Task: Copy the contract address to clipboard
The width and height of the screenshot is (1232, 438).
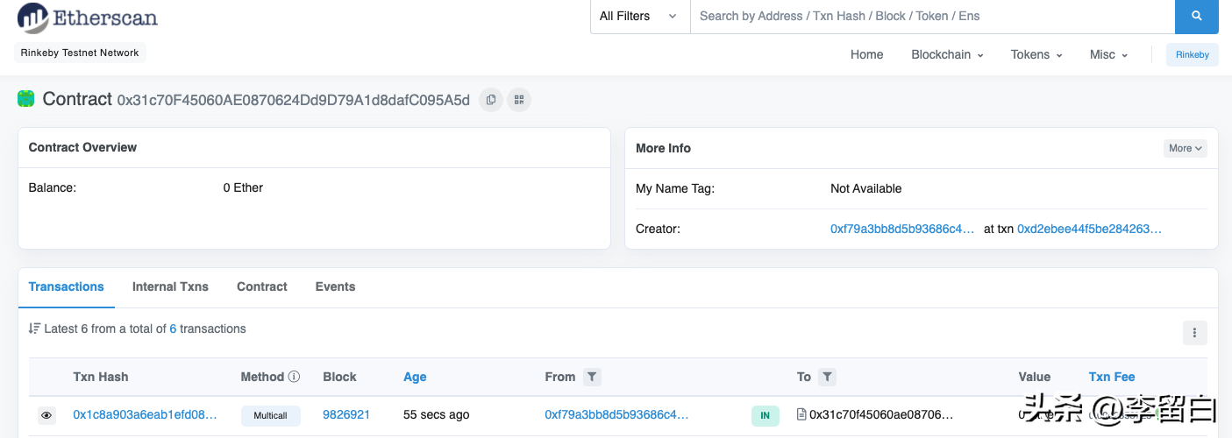Action: click(491, 100)
